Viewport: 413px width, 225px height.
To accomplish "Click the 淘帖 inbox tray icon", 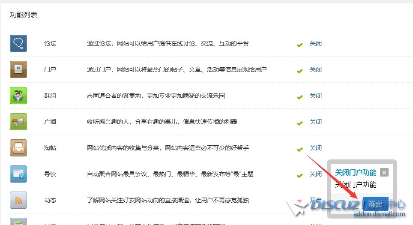I will (x=18, y=148).
